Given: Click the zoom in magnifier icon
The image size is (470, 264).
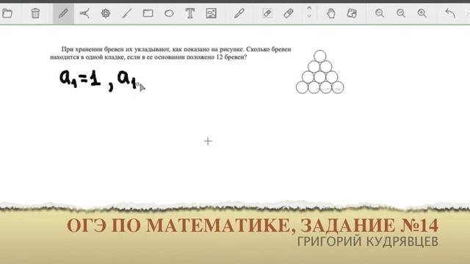Looking at the screenshot, I should [x=422, y=13].
